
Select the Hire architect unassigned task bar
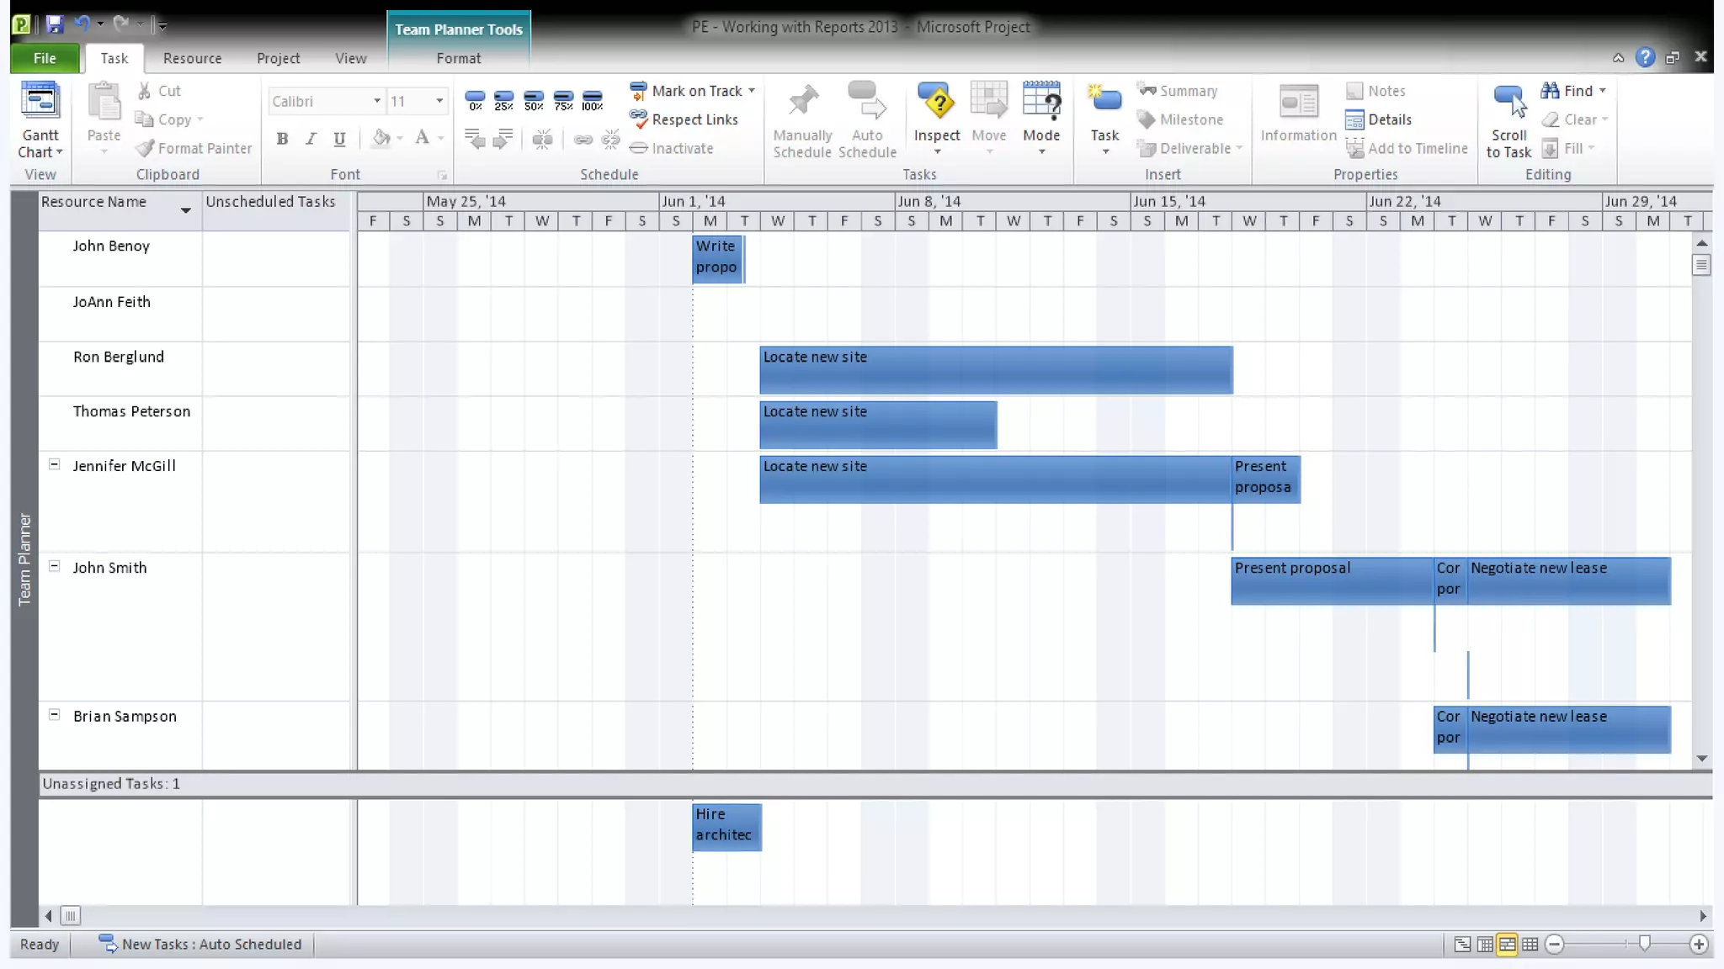726,826
